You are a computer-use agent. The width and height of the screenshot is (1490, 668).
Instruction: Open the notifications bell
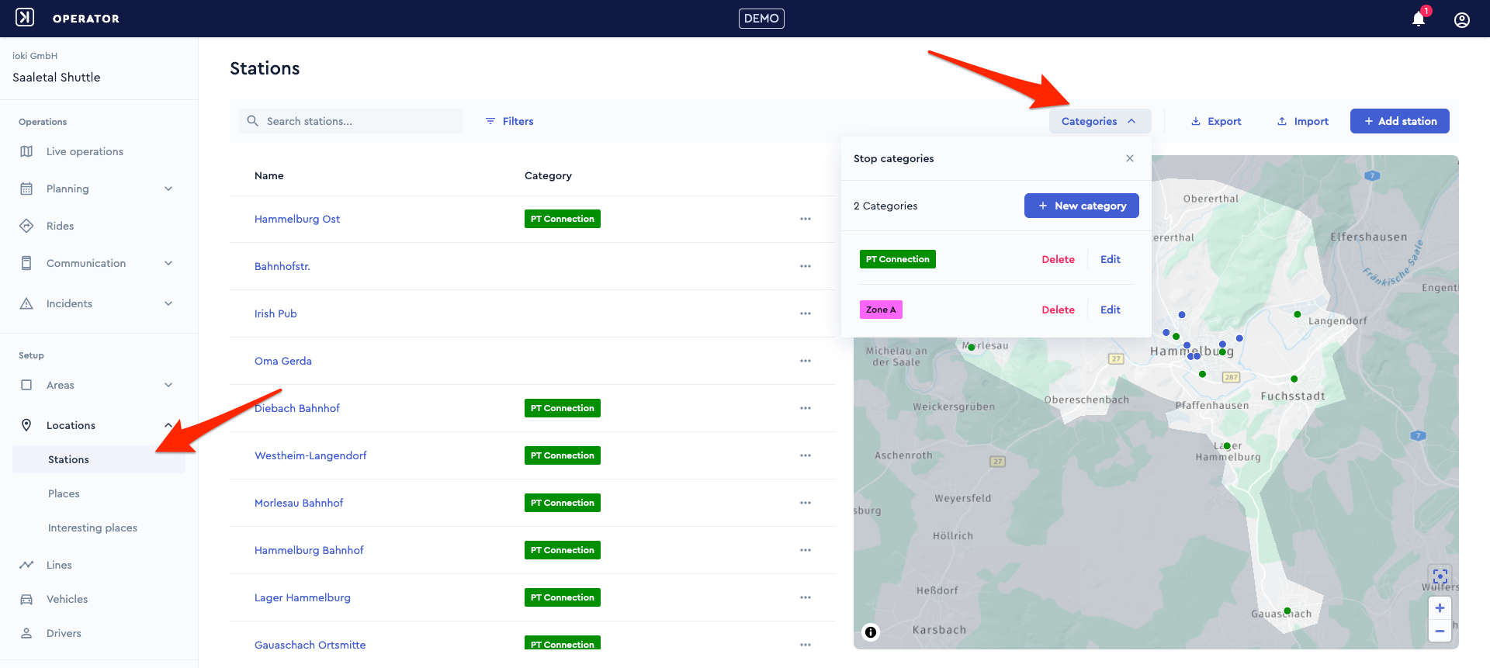click(x=1419, y=19)
